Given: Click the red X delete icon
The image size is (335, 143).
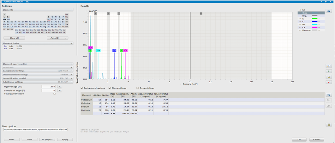Looking at the screenshot, I should [328, 82].
